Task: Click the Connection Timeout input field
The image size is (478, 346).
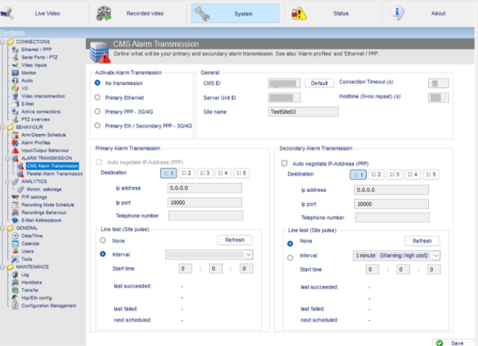Action: [x=439, y=83]
